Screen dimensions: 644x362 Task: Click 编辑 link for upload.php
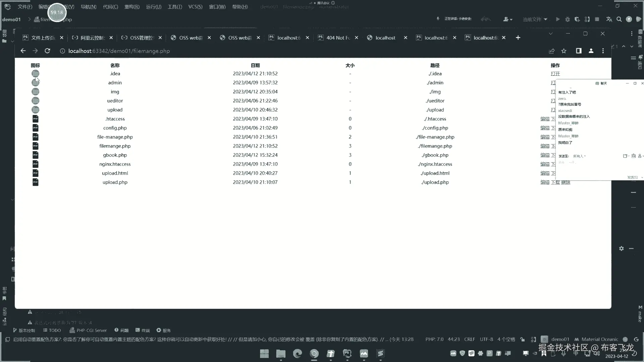(545, 182)
